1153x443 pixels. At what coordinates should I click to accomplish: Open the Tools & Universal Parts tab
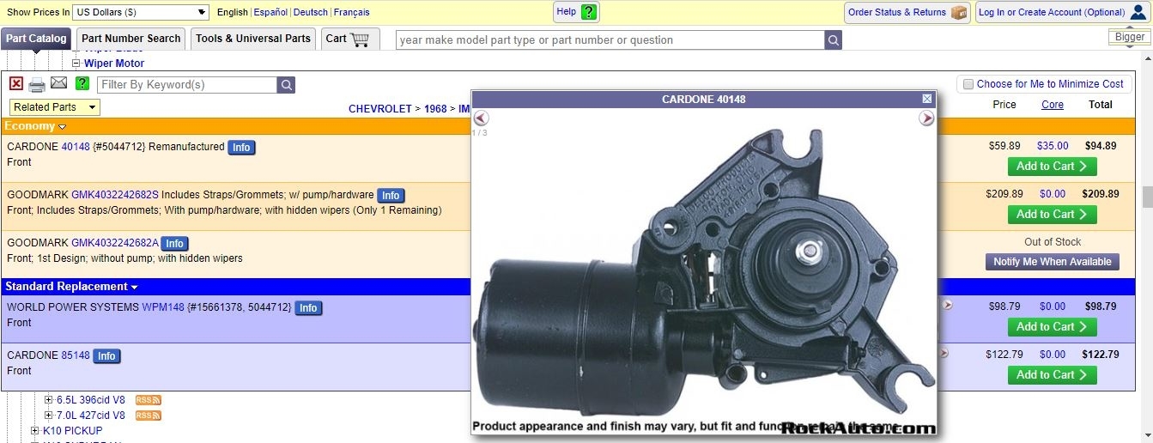coord(253,39)
